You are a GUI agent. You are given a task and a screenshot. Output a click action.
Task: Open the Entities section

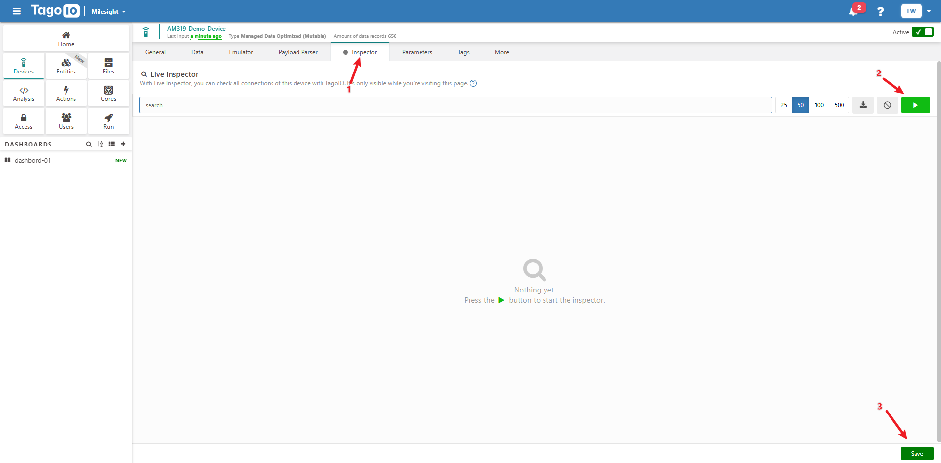pos(66,66)
